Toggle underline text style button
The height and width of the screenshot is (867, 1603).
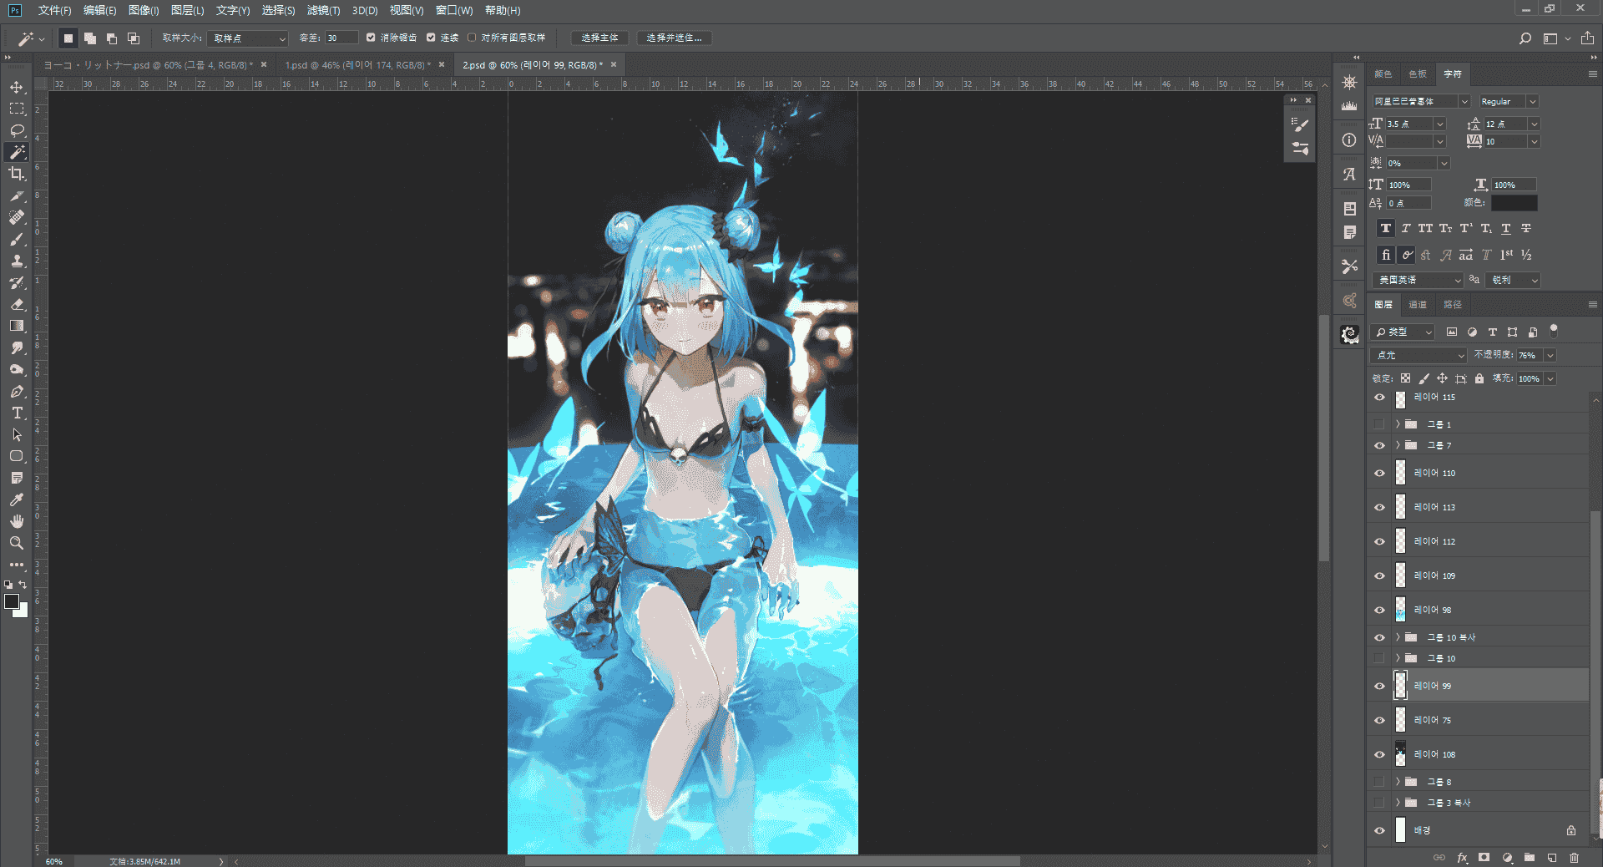point(1506,228)
